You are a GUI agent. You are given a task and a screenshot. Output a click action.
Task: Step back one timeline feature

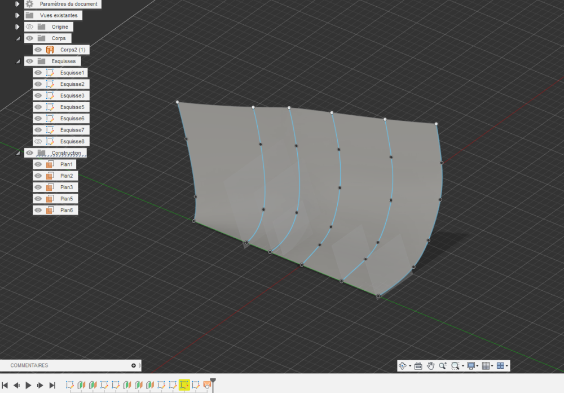click(16, 386)
